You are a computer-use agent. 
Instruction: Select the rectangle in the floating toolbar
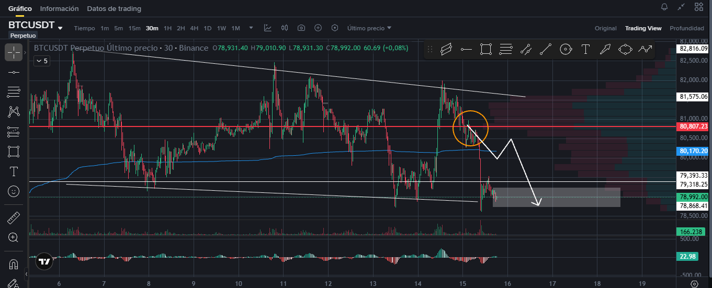486,50
